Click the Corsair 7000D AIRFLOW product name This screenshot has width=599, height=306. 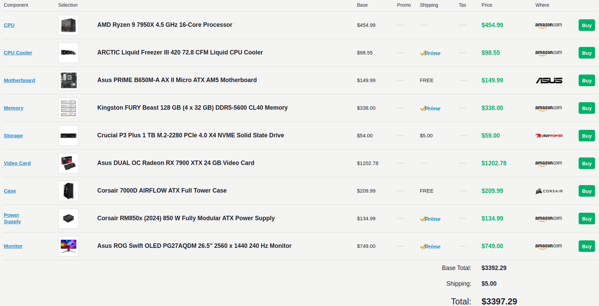pyautogui.click(x=162, y=191)
